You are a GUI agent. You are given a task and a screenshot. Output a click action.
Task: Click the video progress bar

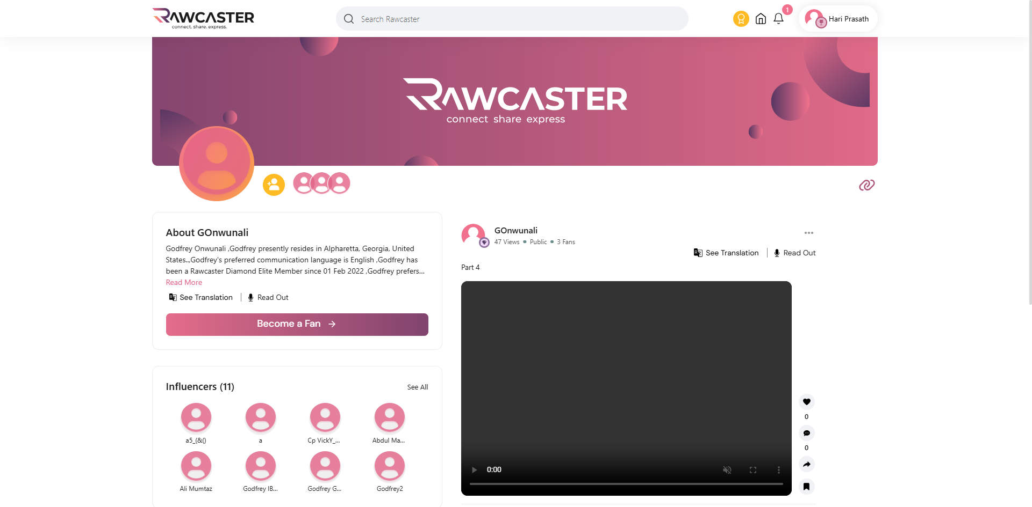626,484
